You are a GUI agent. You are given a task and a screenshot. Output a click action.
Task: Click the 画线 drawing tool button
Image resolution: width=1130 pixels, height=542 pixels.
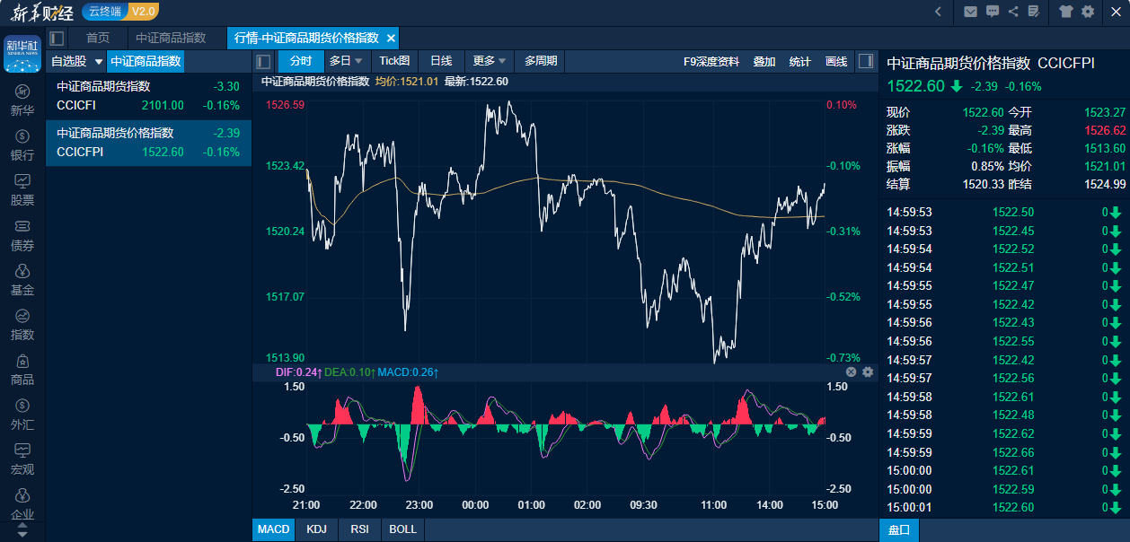point(835,60)
